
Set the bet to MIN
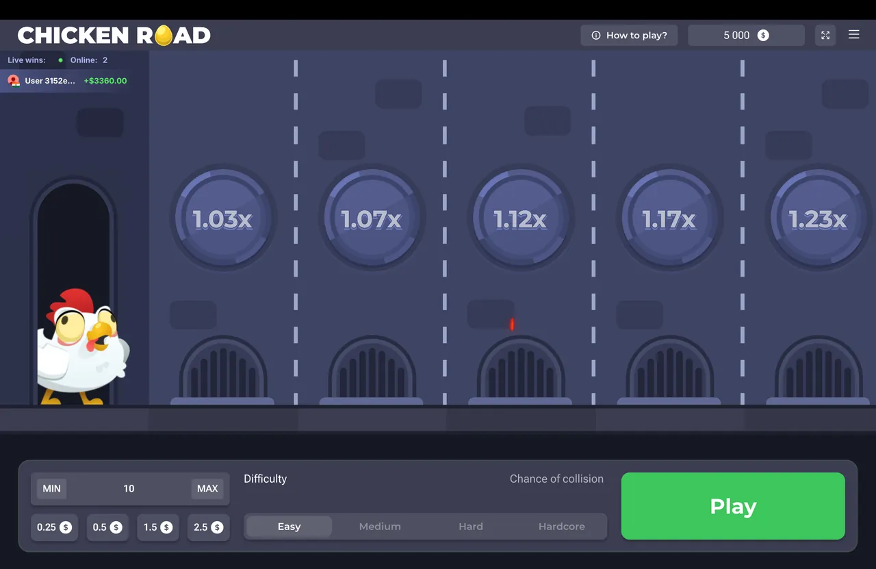(x=51, y=488)
